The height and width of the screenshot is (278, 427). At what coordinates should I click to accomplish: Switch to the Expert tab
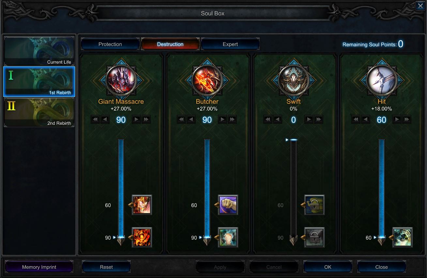coord(230,44)
